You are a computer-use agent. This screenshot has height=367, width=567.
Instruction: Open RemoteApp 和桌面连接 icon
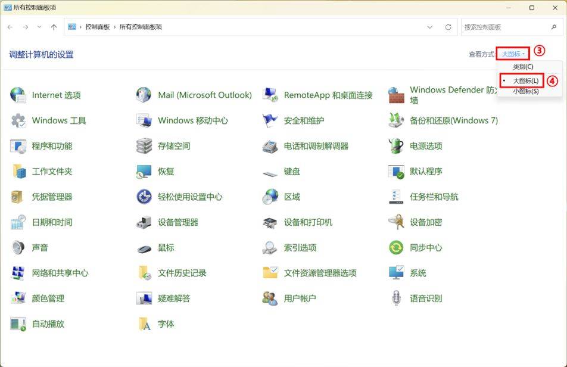270,95
